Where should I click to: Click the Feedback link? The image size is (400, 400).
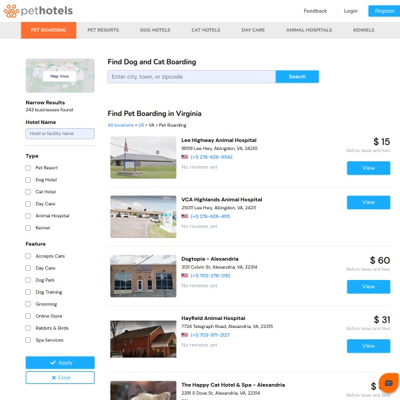(x=315, y=11)
